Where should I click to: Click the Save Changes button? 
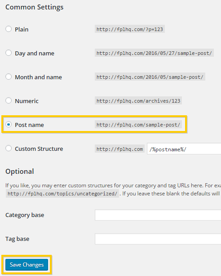27,265
